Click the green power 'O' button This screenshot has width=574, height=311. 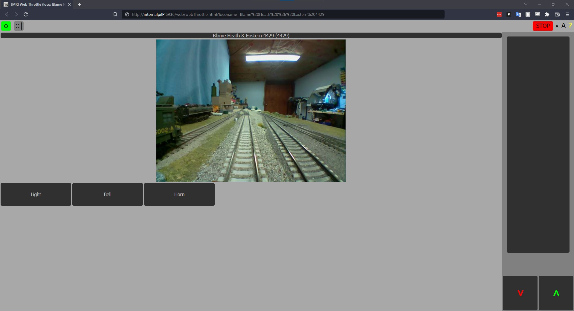point(6,26)
